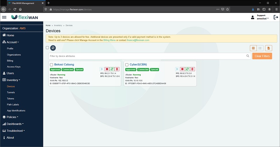Image resolution: width=280 pixels, height=147 pixels.
Task: Stop the Bekasi Cabang device router
Action: point(107,69)
